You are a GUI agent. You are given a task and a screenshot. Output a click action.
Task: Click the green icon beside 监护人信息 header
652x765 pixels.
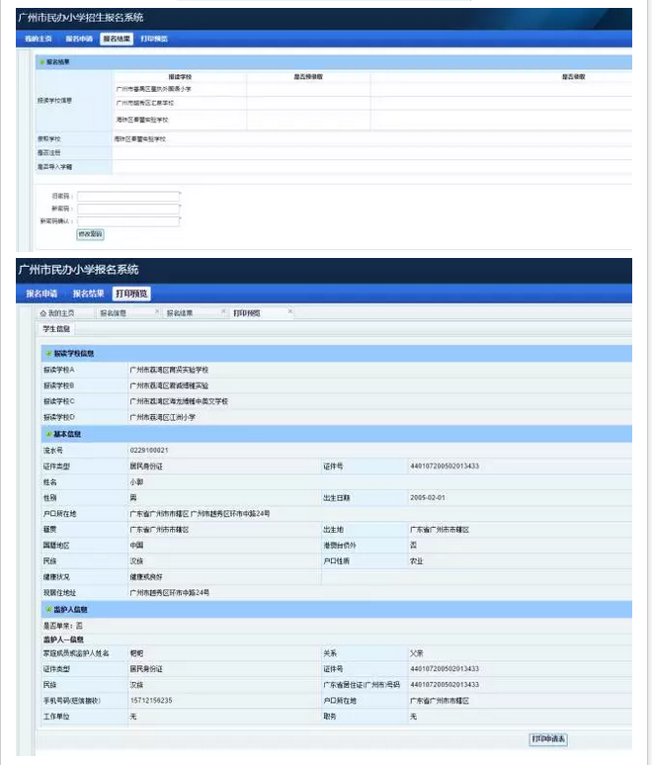(x=47, y=610)
